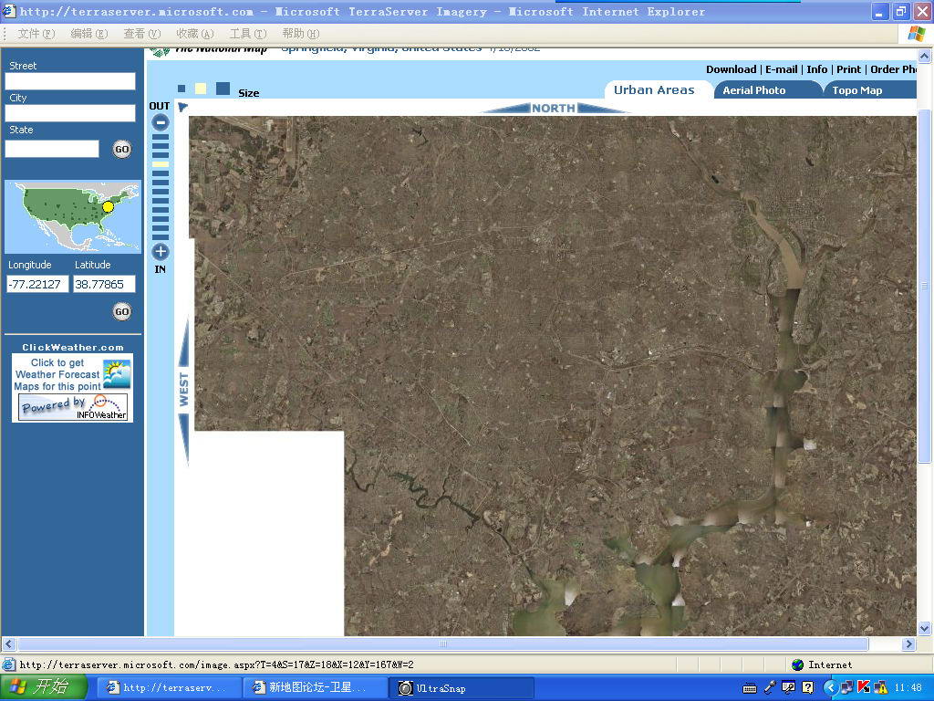Pan the map using the WEST arrow

click(183, 389)
